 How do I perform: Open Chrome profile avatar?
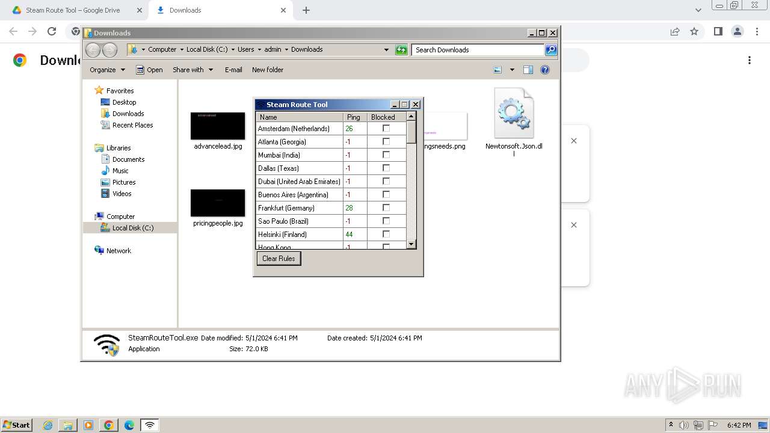coord(738,31)
